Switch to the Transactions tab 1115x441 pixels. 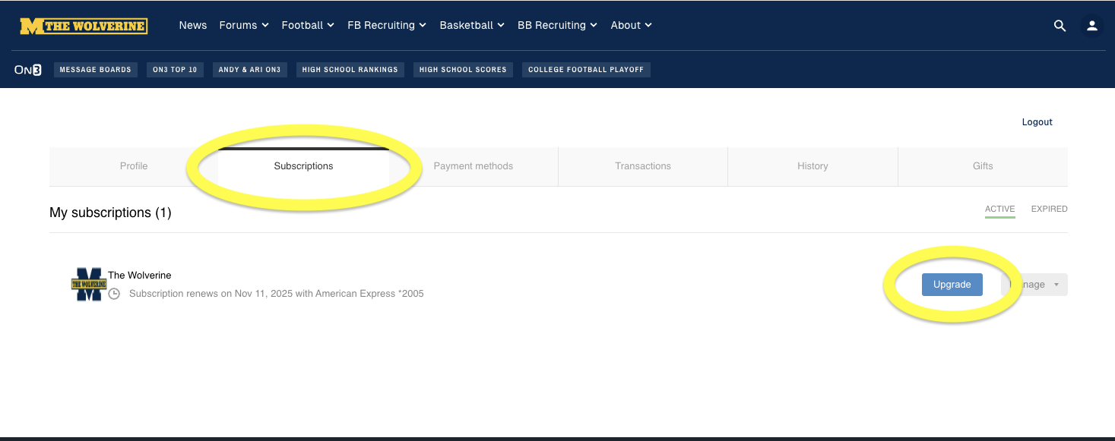(643, 166)
